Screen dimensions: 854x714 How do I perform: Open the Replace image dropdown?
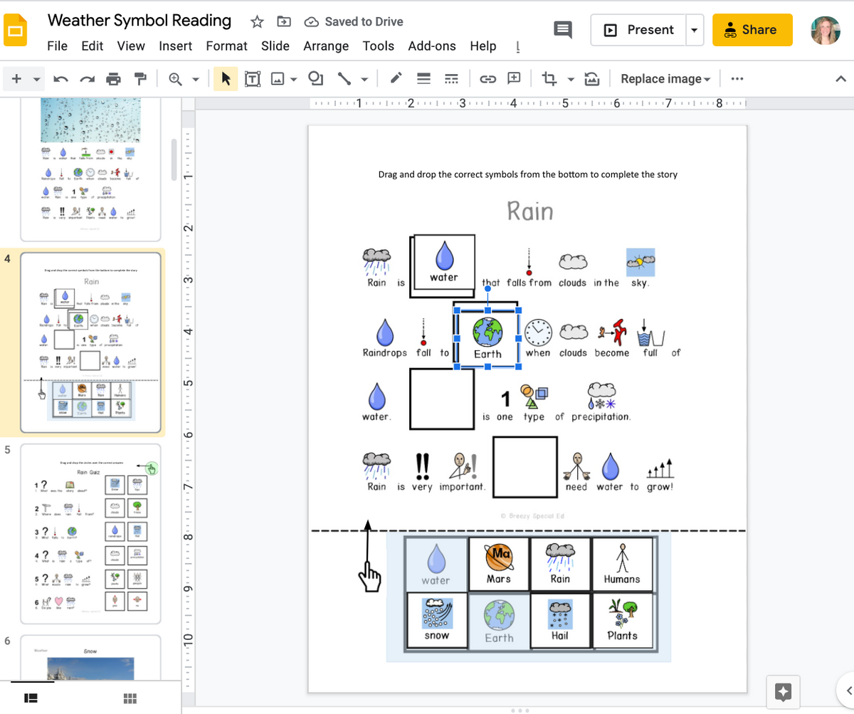664,78
